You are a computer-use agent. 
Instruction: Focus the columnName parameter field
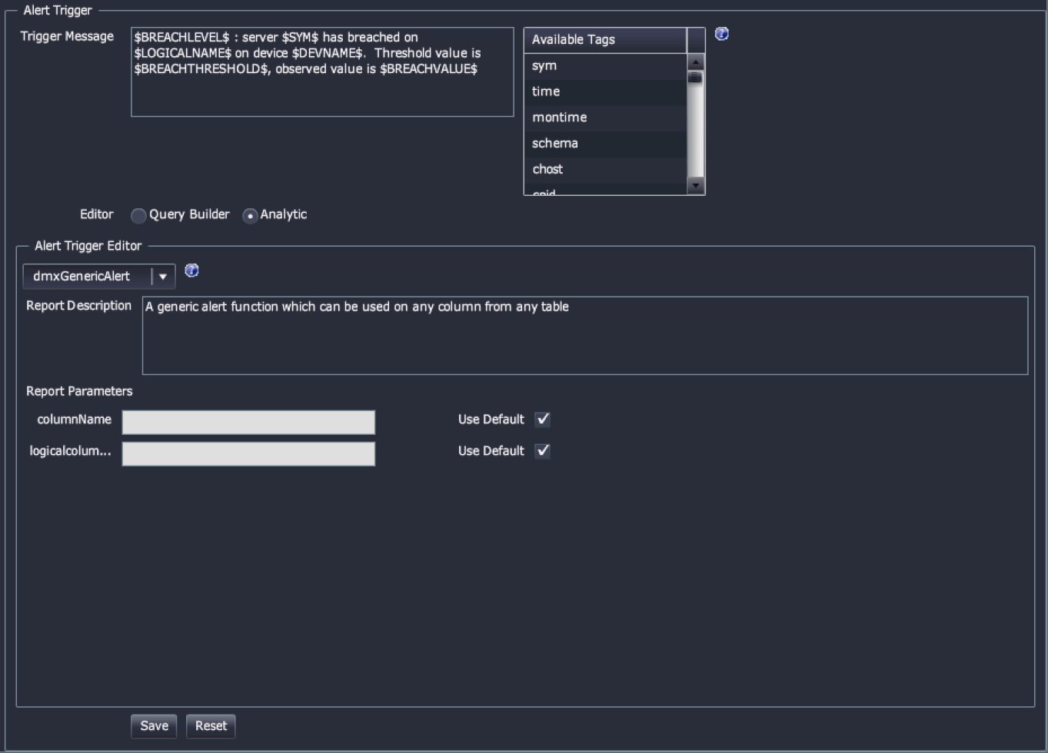[248, 422]
